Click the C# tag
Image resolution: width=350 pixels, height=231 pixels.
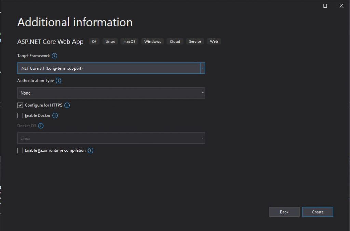click(94, 41)
